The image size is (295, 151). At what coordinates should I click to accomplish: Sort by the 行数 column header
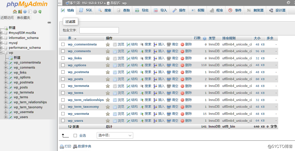click(197, 38)
